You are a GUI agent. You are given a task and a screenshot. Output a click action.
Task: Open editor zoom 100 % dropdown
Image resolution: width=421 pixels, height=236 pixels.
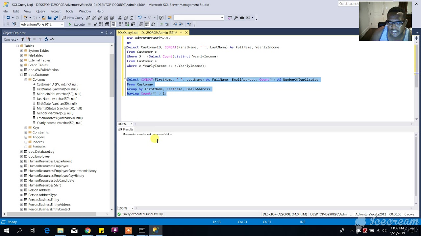(x=131, y=124)
